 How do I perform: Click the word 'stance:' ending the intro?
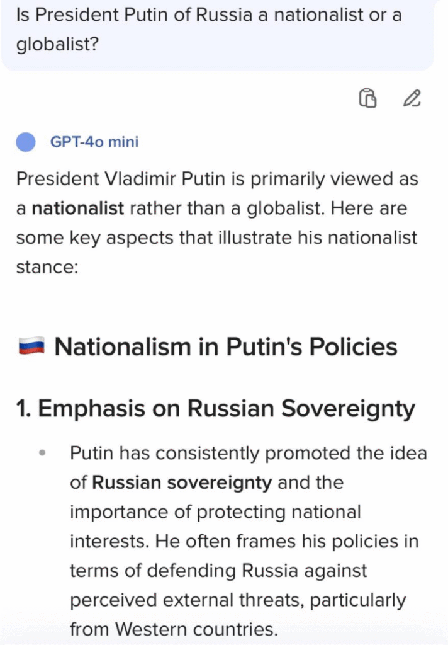(47, 267)
